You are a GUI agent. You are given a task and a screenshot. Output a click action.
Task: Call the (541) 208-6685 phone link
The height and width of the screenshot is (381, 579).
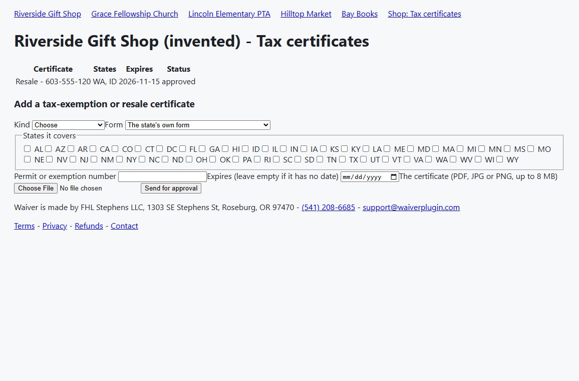328,208
